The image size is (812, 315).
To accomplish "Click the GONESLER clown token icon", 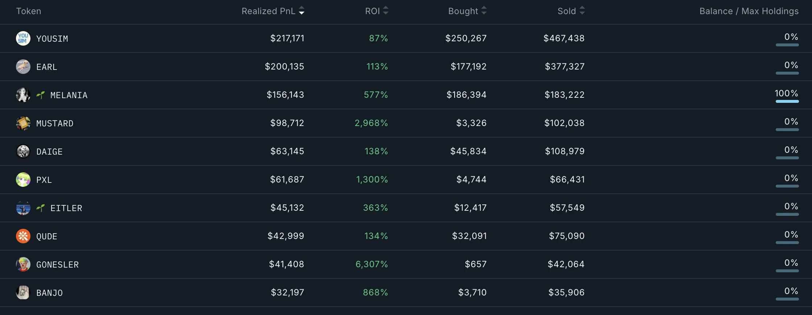I will pos(23,264).
